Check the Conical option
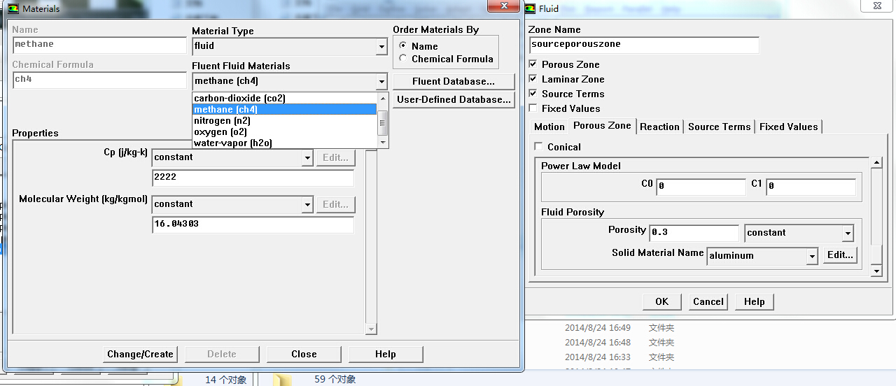The image size is (896, 386). (538, 147)
